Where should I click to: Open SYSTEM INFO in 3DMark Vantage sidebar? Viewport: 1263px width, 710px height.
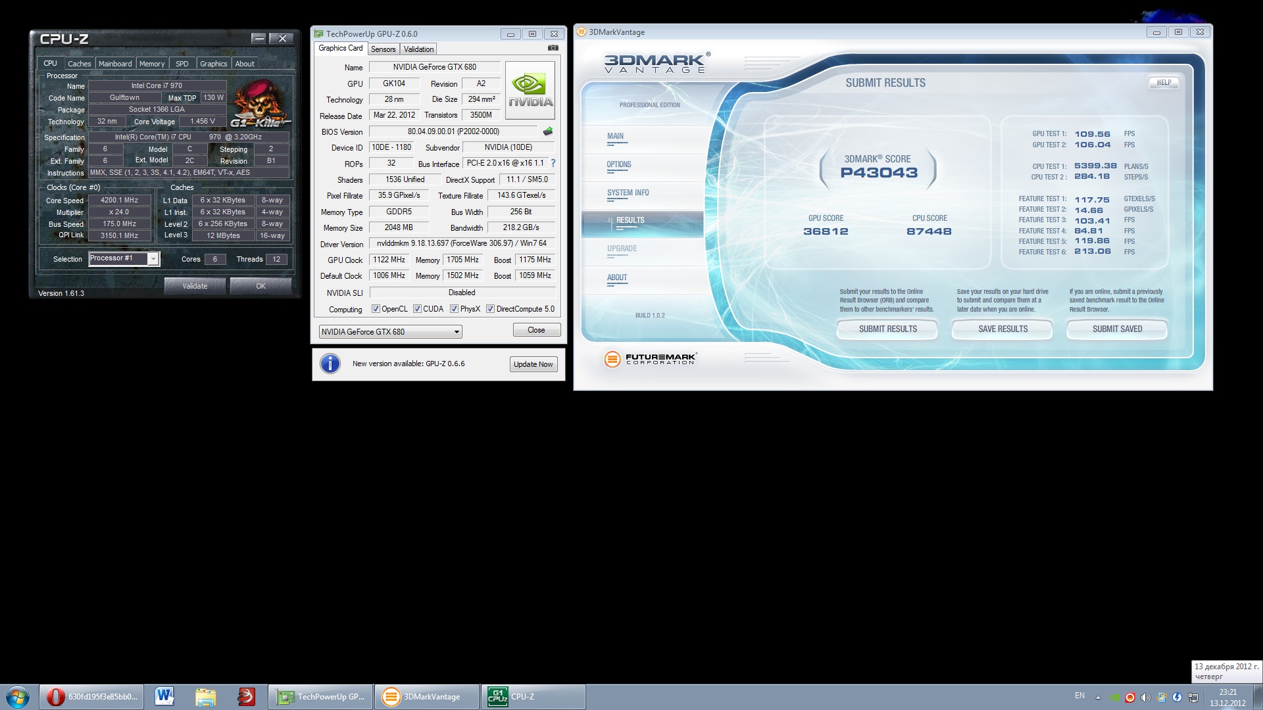coord(628,193)
